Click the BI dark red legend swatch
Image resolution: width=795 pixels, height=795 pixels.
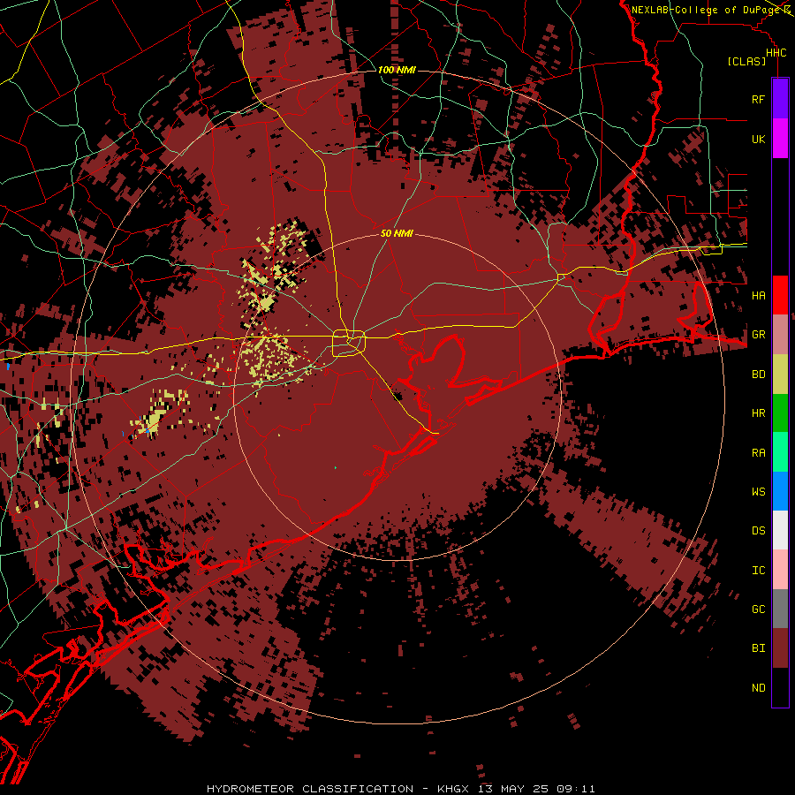click(780, 648)
